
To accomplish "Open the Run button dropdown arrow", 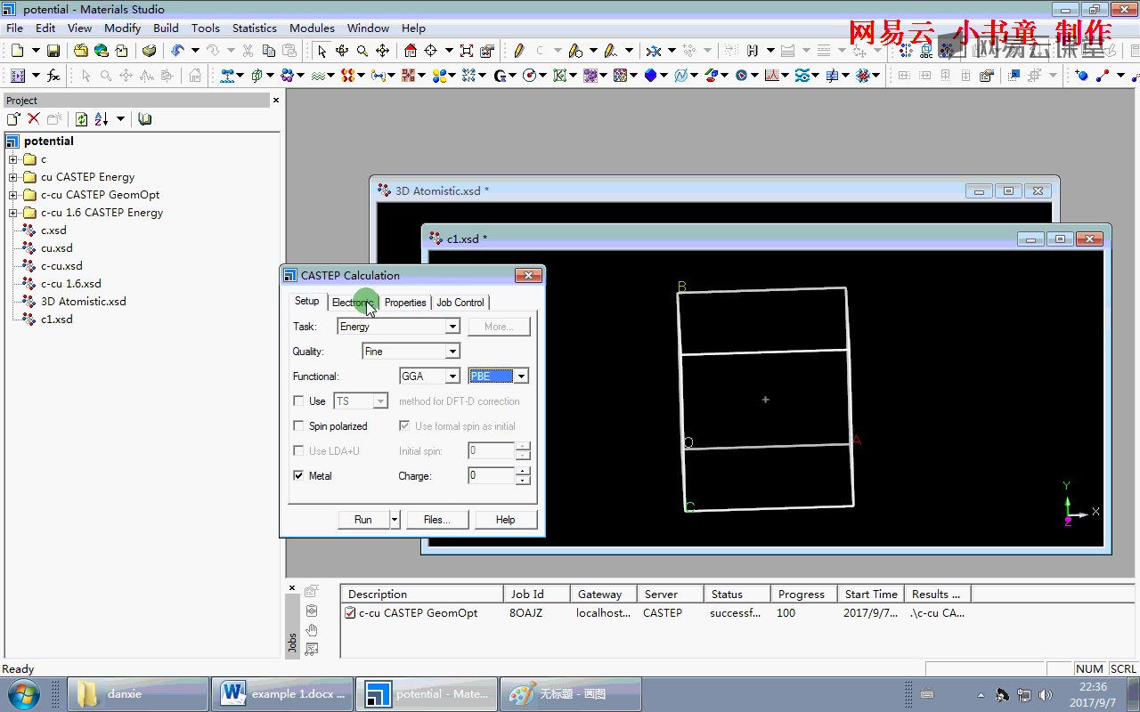I will click(395, 520).
